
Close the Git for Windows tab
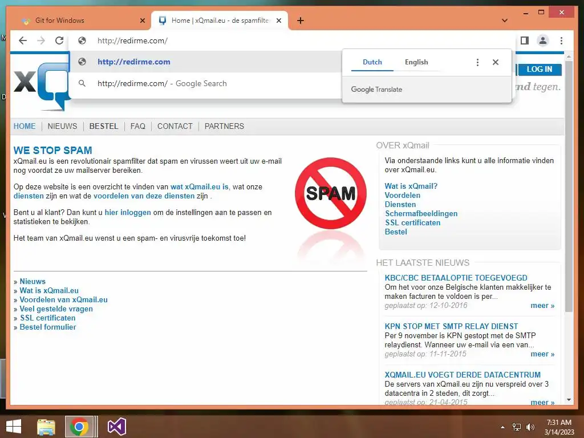click(142, 21)
